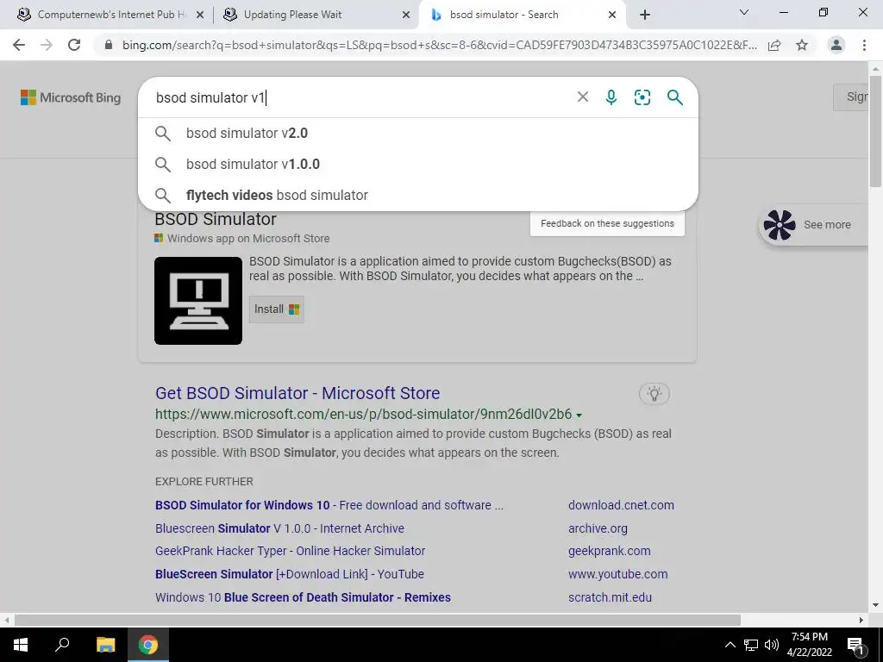
Task: Open Bluescreen Simulator V 1.0.0 Internet Archive link
Action: (280, 528)
